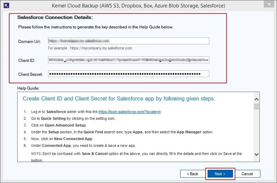Viewport: 277px width, 183px height.
Task: Click the Help Guide scrollbar thumb
Action: click(256, 106)
